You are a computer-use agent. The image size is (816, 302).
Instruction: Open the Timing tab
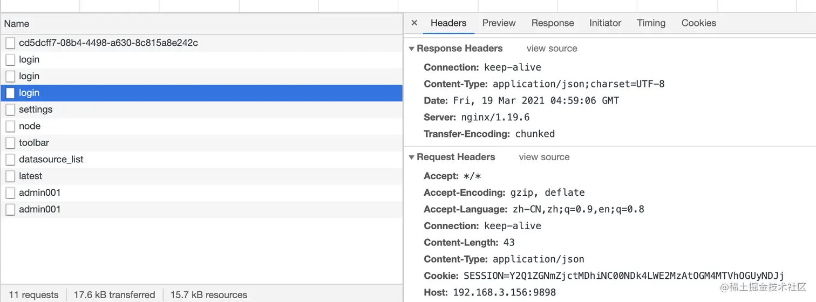(x=651, y=23)
